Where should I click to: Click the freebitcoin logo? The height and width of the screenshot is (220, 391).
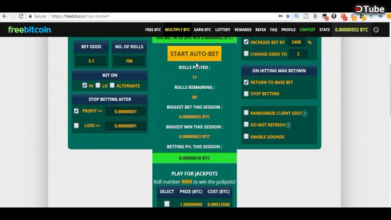pos(29,30)
